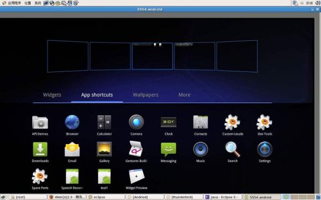The width and height of the screenshot is (321, 200).
Task: Pick the Spare Parts gear icon
Action: click(40, 176)
